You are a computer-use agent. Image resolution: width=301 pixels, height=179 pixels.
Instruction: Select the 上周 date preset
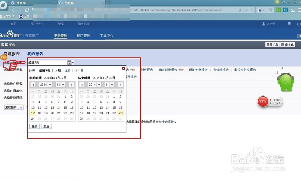[58, 71]
